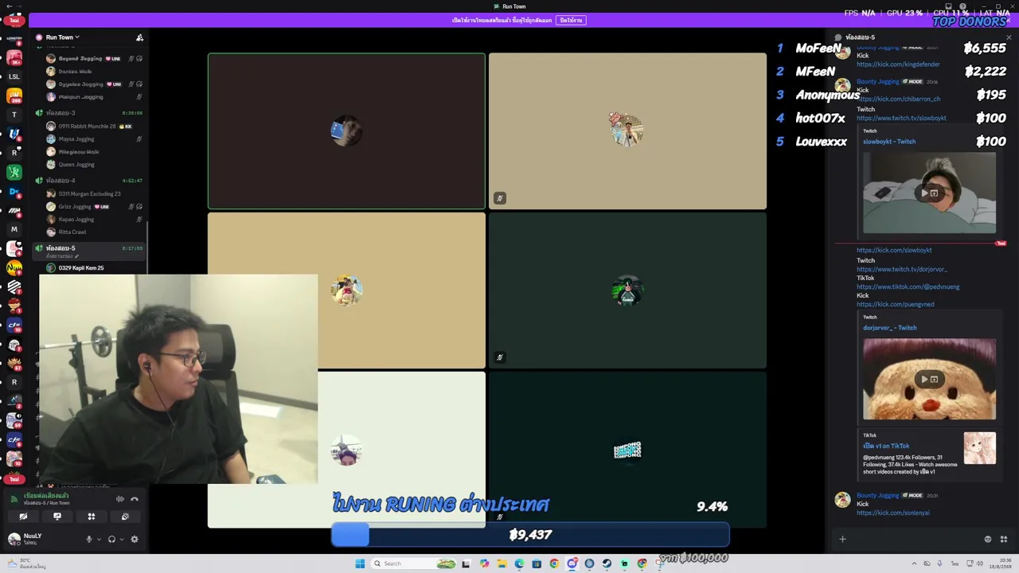Select user Kapao Jogging in ห้องสอบ-4
This screenshot has width=1019, height=573.
click(76, 220)
